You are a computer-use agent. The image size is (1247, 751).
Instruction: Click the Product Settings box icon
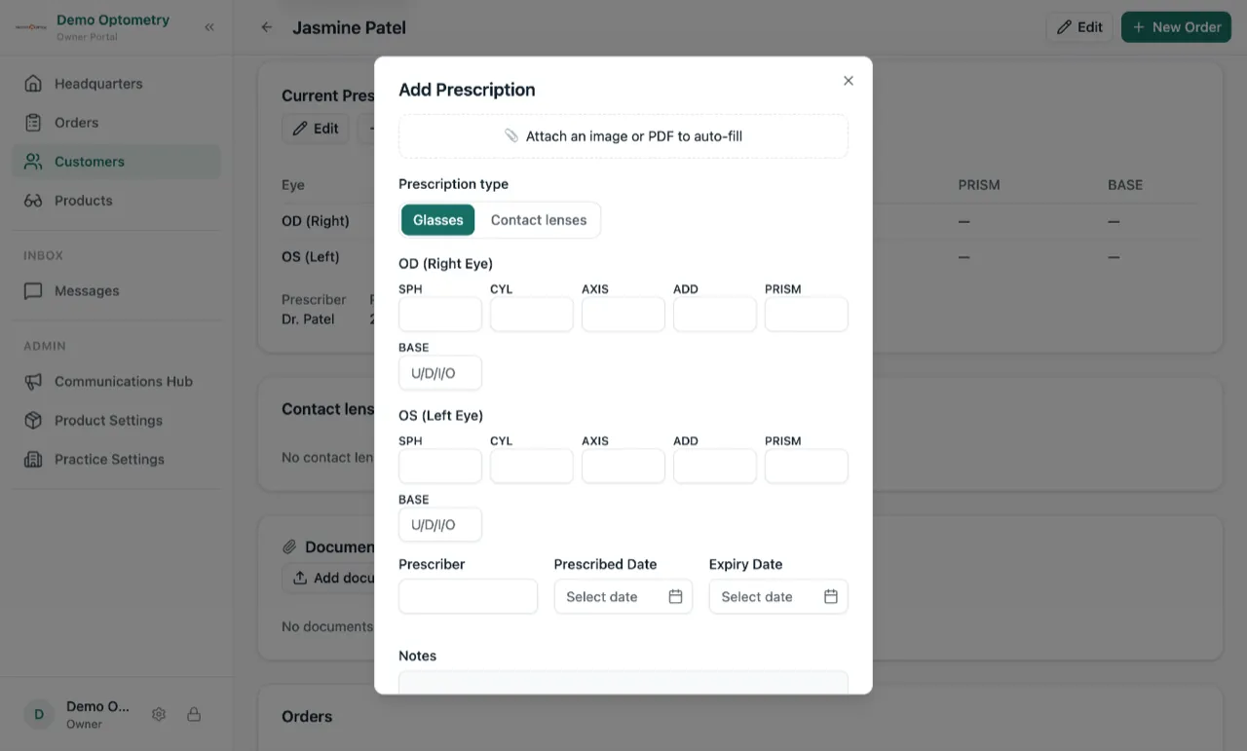(33, 421)
